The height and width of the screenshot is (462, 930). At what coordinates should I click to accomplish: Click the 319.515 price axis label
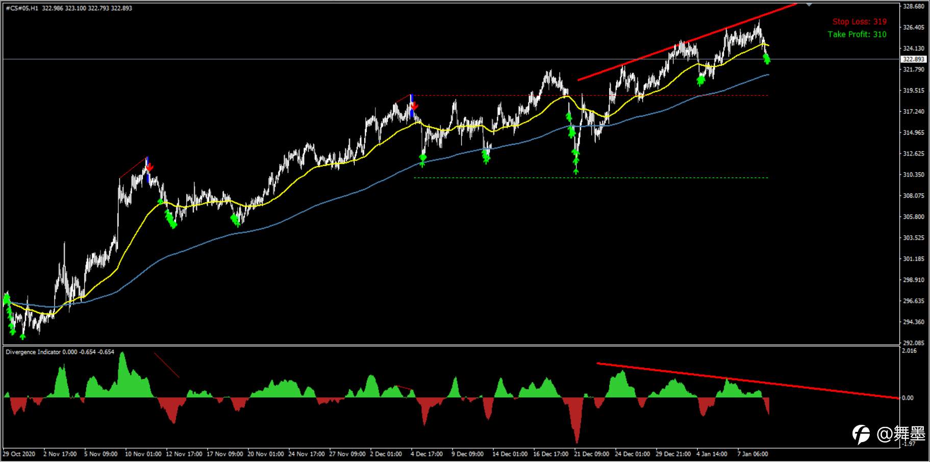pos(914,90)
